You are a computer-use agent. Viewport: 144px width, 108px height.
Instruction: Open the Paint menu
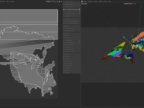7,1
